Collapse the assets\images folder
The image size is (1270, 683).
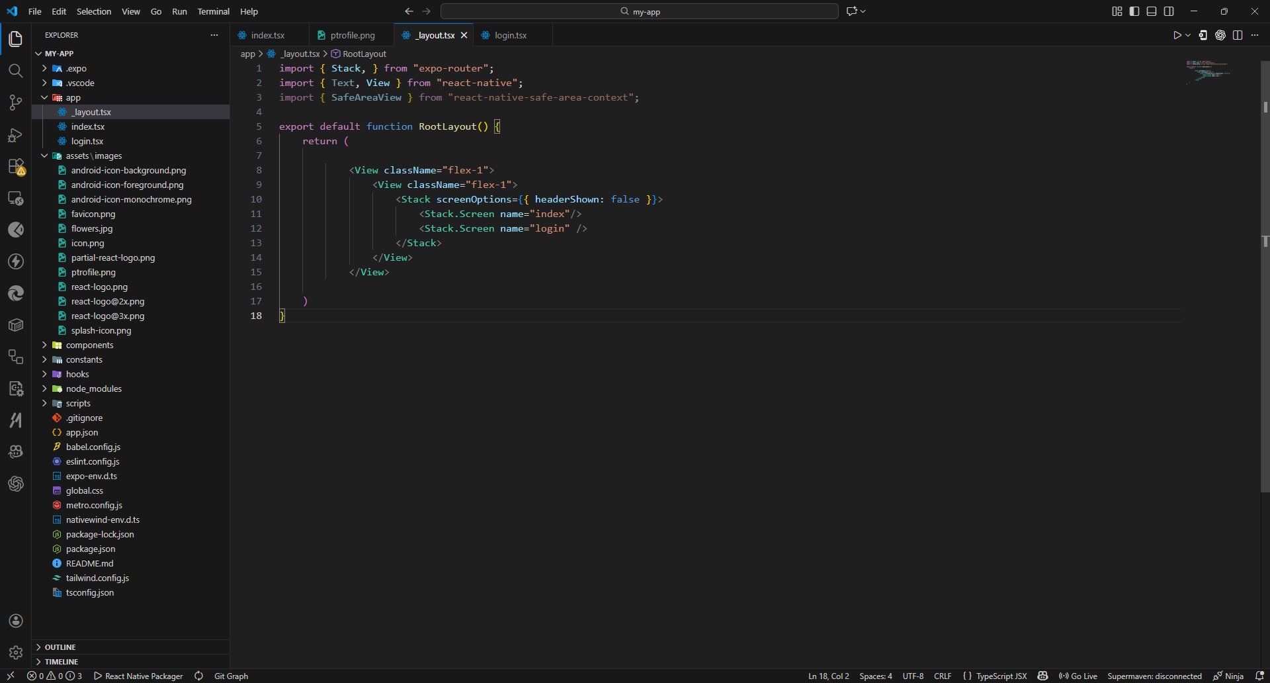tap(93, 156)
